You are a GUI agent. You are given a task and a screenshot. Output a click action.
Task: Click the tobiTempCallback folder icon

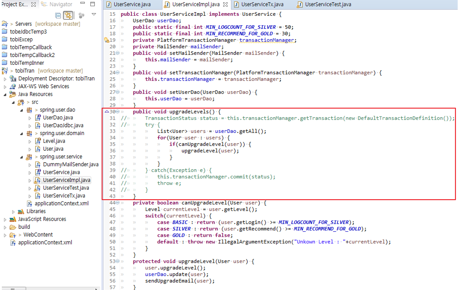pyautogui.click(x=5, y=47)
